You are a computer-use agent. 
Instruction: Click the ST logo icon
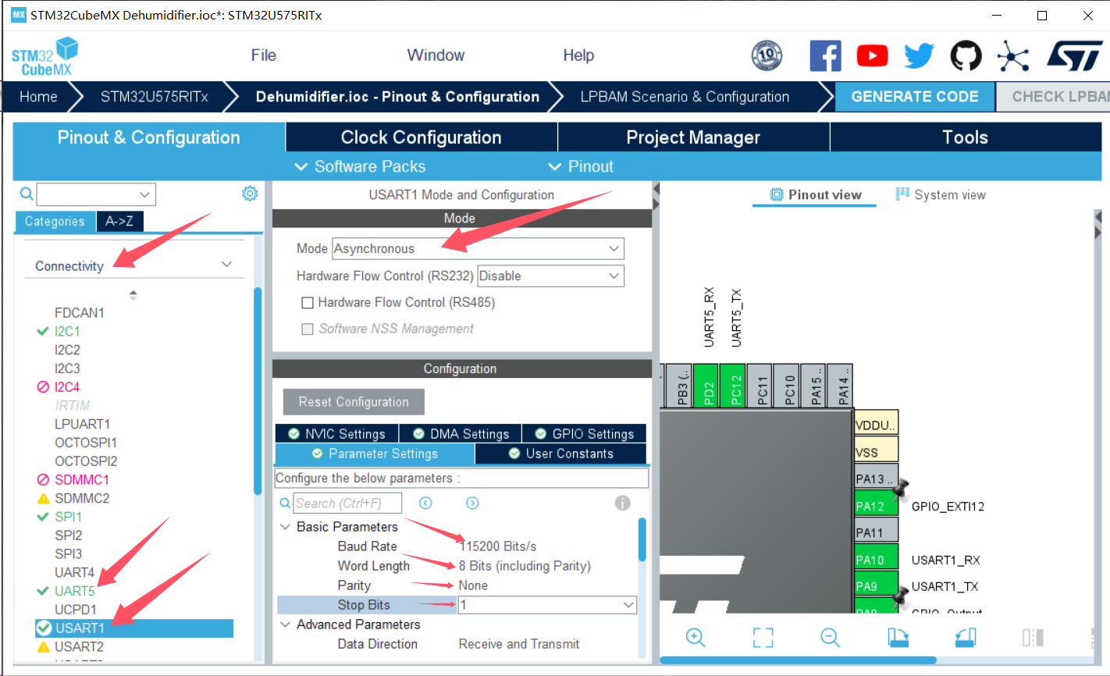click(1074, 55)
